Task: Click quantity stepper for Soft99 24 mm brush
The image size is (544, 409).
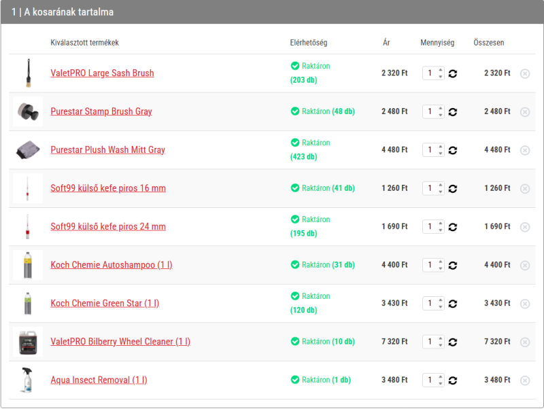Action: point(433,227)
